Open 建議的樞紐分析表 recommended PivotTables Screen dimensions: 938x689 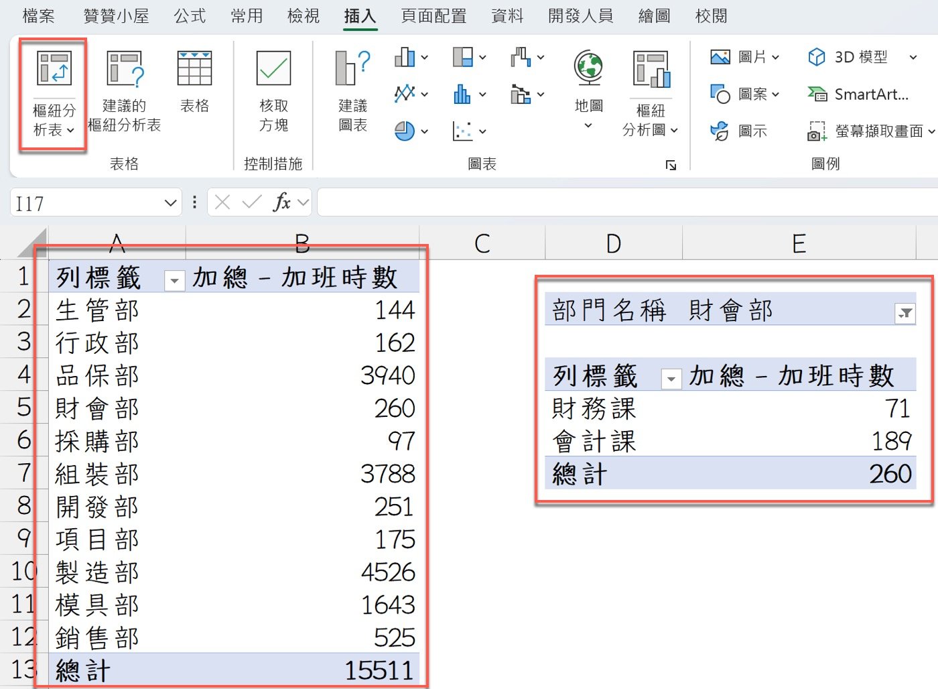(x=125, y=70)
